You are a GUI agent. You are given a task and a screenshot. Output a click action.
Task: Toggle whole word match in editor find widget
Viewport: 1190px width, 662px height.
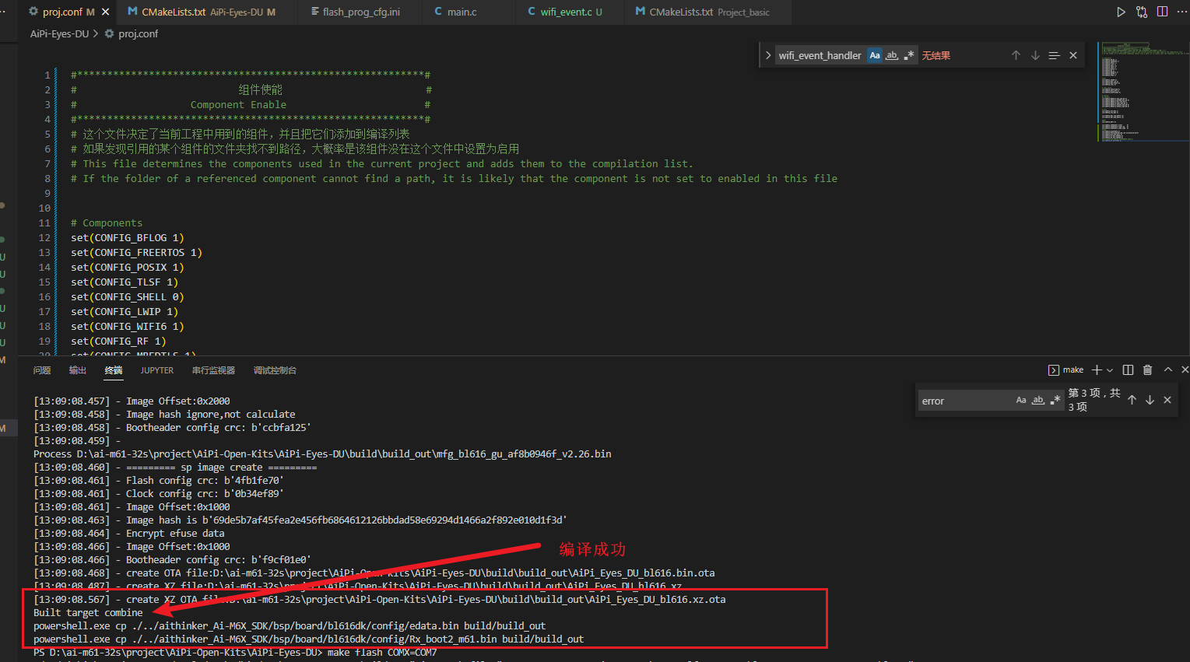click(892, 55)
